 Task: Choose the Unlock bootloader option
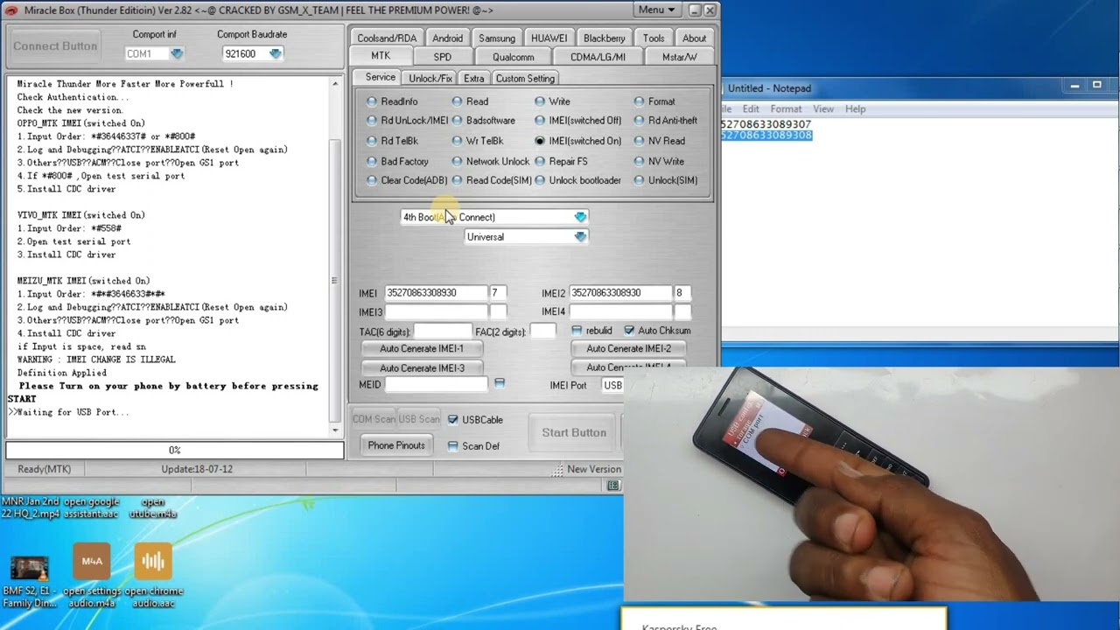539,180
